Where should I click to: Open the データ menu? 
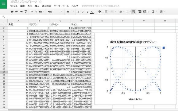pos(57,6)
